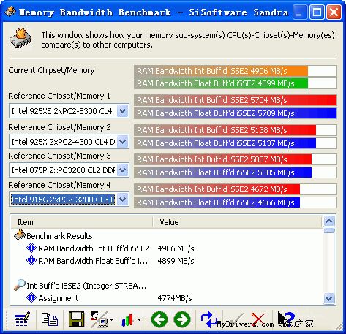This screenshot has width=346, height=334.
Task: Click the highlighted Intel 915G 2xPC2-3200 combo box
Action: 69,200
